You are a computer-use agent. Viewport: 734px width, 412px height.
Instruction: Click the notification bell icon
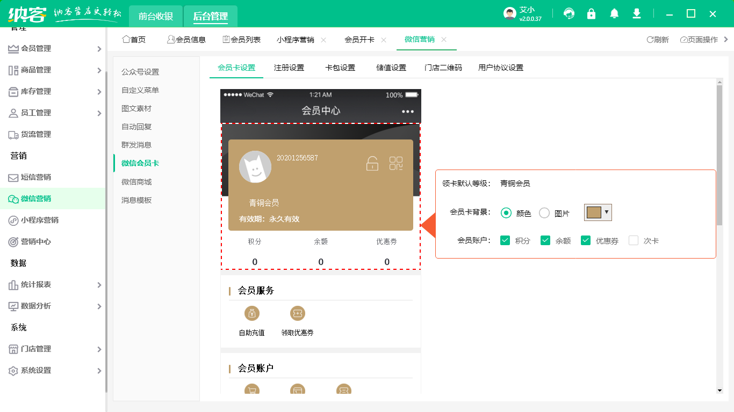[x=614, y=13]
